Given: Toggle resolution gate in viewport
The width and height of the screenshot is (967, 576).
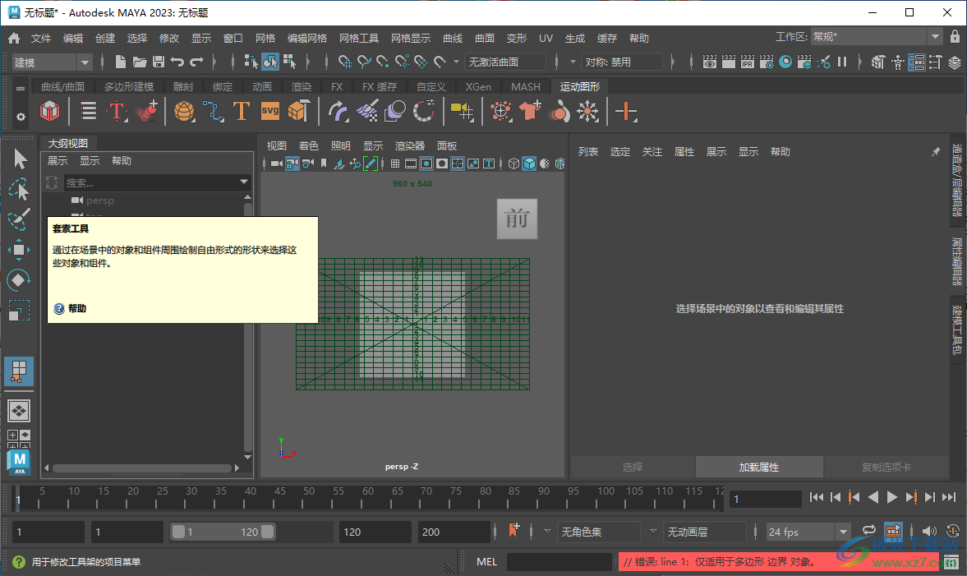Looking at the screenshot, I should coord(426,164).
